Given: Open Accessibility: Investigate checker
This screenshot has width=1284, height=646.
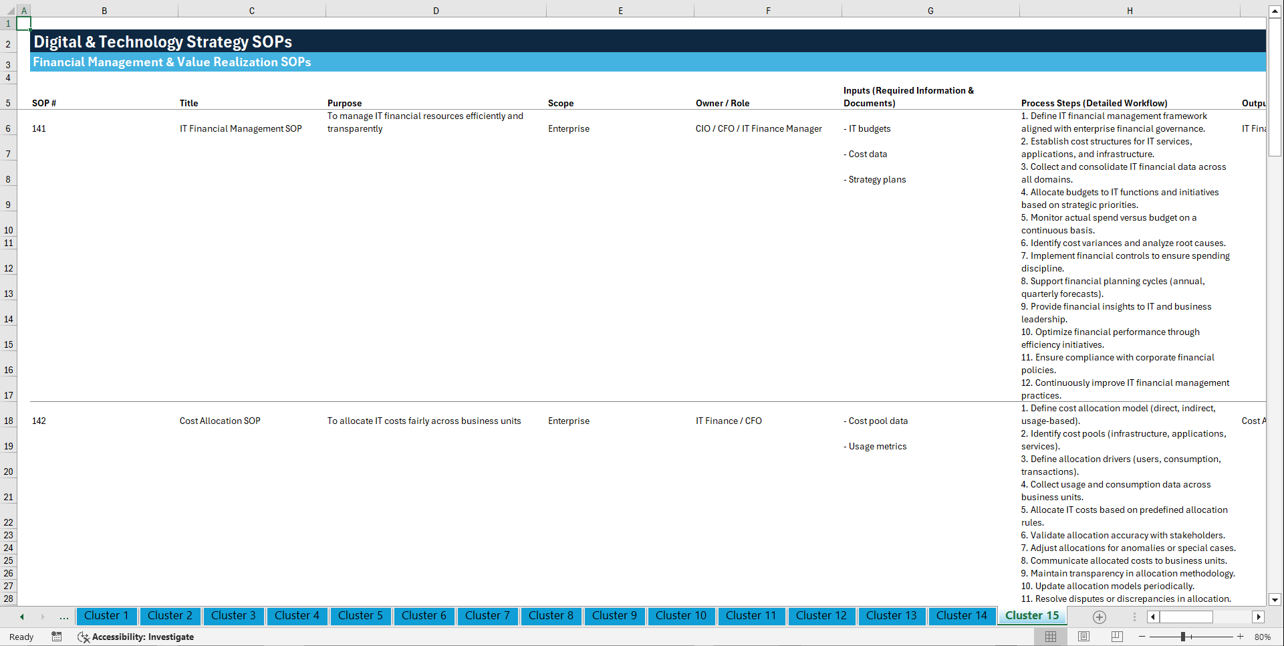Looking at the screenshot, I should (136, 637).
